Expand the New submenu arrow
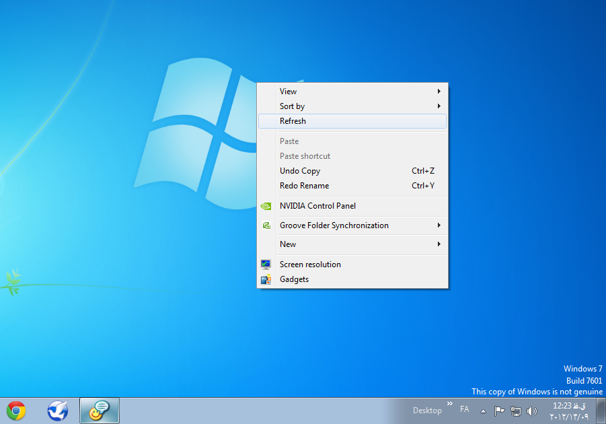This screenshot has width=606, height=424. [439, 244]
